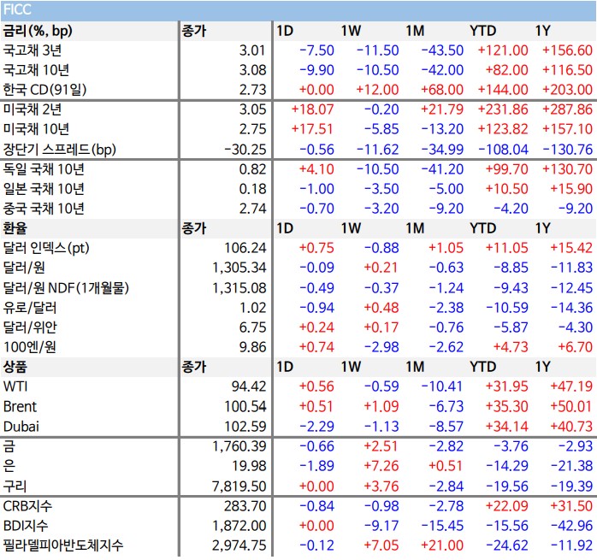The width and height of the screenshot is (597, 560).
Task: Click the -108.04 YTD spread value
Action: 503,150
